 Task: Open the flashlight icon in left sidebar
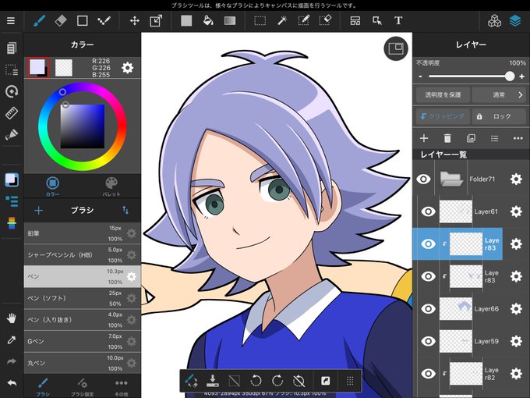(x=12, y=135)
